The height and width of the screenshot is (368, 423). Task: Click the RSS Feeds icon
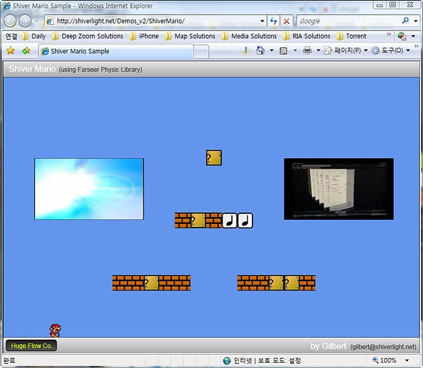pos(284,50)
